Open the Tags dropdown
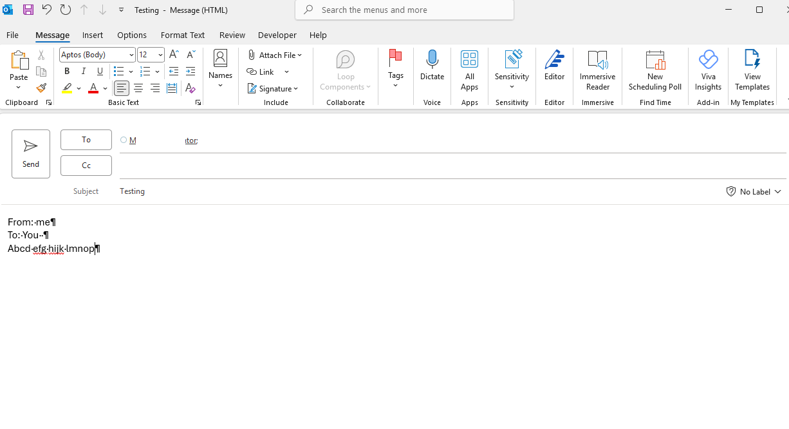Screen dimensions: 789x429 [x=396, y=68]
